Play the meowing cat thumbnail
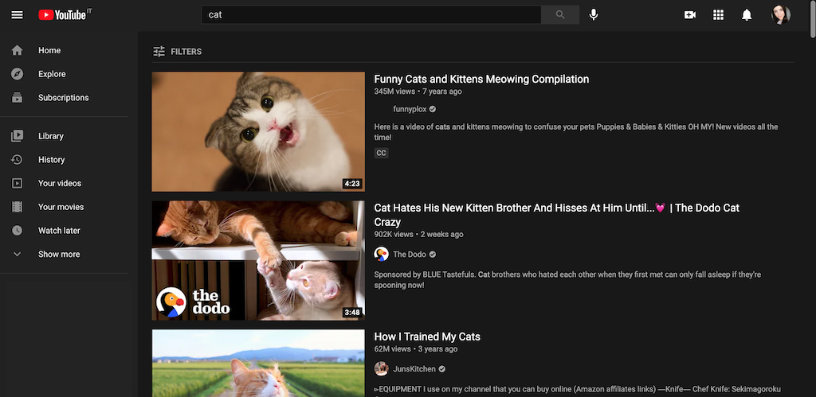The width and height of the screenshot is (816, 397). pos(258,131)
